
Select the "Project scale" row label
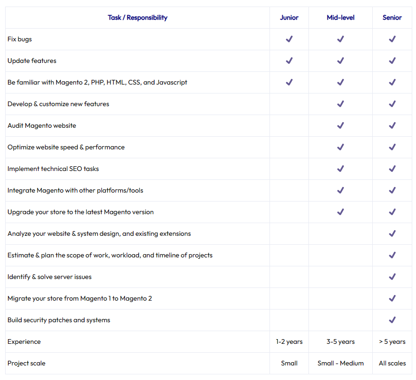[x=26, y=364]
